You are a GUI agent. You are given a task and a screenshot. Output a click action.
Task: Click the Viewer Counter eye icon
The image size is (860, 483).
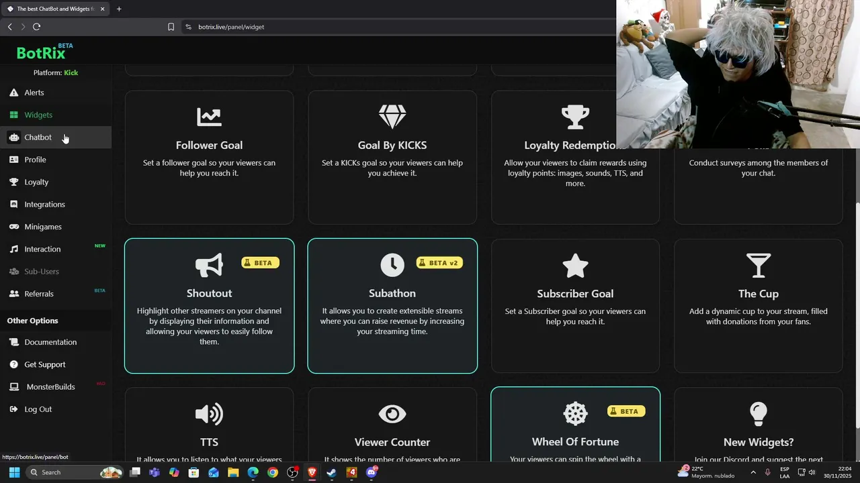392,414
